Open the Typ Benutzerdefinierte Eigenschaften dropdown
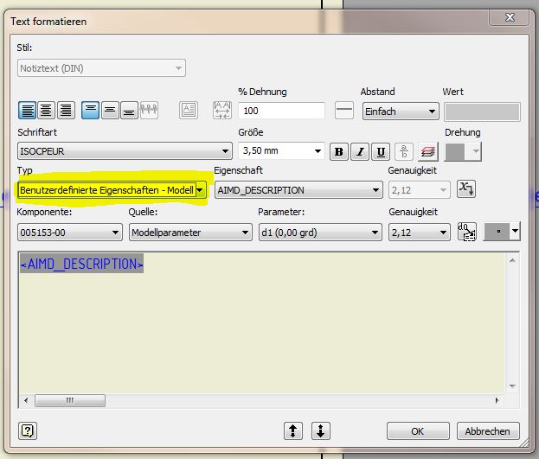 click(x=112, y=189)
